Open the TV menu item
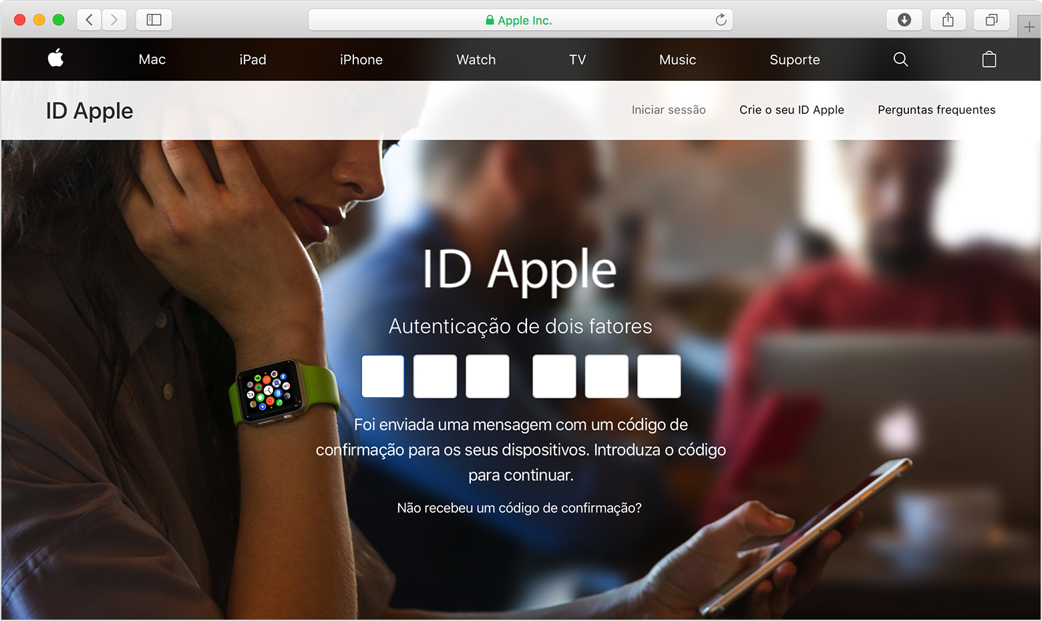This screenshot has width=1042, height=621. click(578, 59)
